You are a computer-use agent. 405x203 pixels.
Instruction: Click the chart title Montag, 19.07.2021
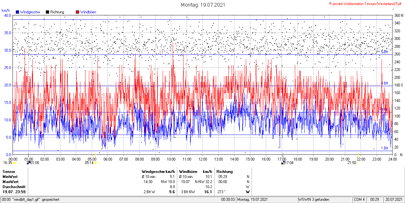[202, 5]
